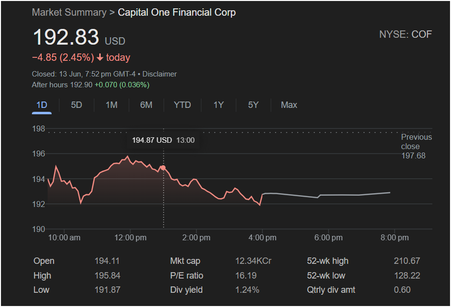This screenshot has width=451, height=307.
Task: Select the 1D time range tab
Action: (42, 105)
